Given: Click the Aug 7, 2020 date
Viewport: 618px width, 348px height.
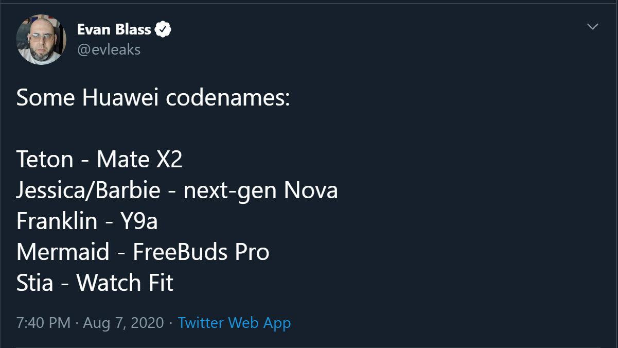Looking at the screenshot, I should [x=123, y=323].
